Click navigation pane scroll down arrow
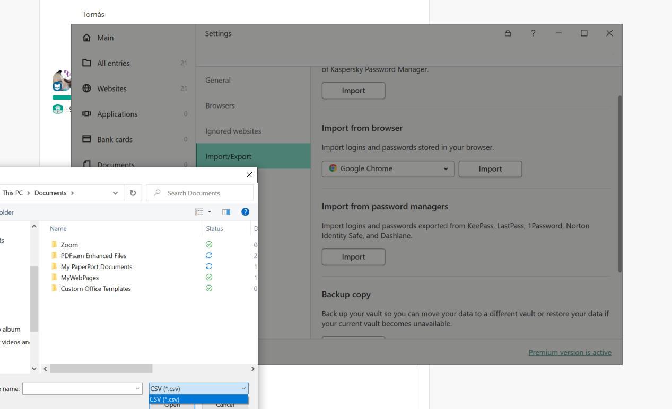 (x=34, y=369)
